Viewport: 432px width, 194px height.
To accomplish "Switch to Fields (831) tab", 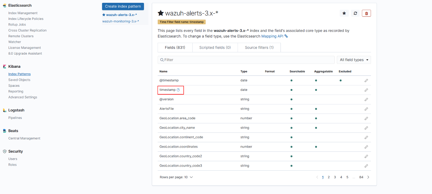I will 175,48.
